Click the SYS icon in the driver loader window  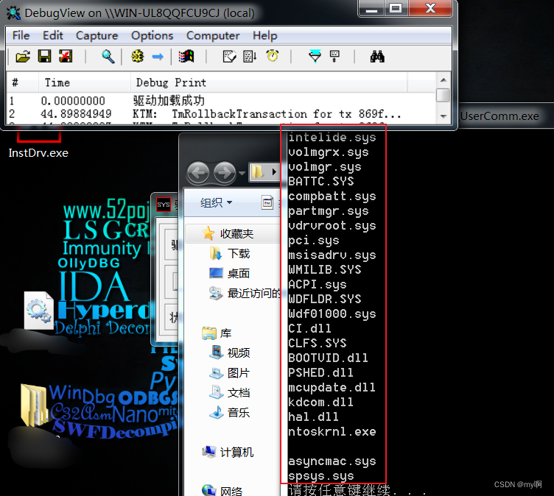pyautogui.click(x=164, y=205)
